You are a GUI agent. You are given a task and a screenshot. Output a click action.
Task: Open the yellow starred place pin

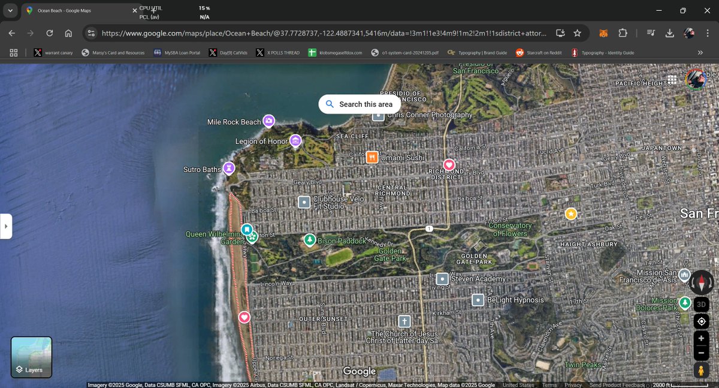pyautogui.click(x=571, y=213)
